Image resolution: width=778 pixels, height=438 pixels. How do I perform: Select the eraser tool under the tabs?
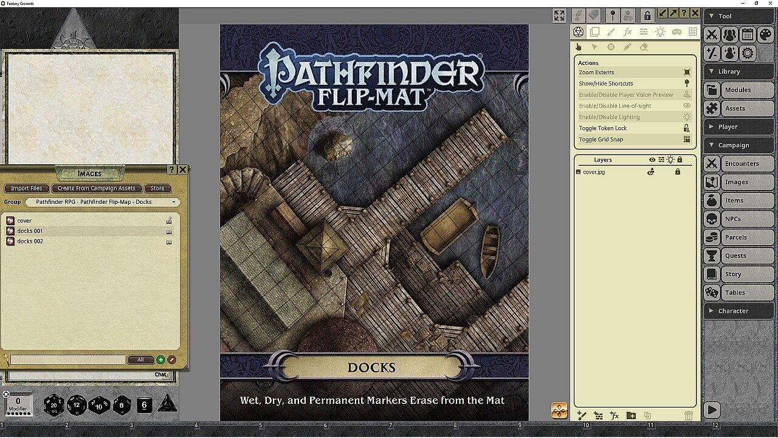pyautogui.click(x=644, y=47)
